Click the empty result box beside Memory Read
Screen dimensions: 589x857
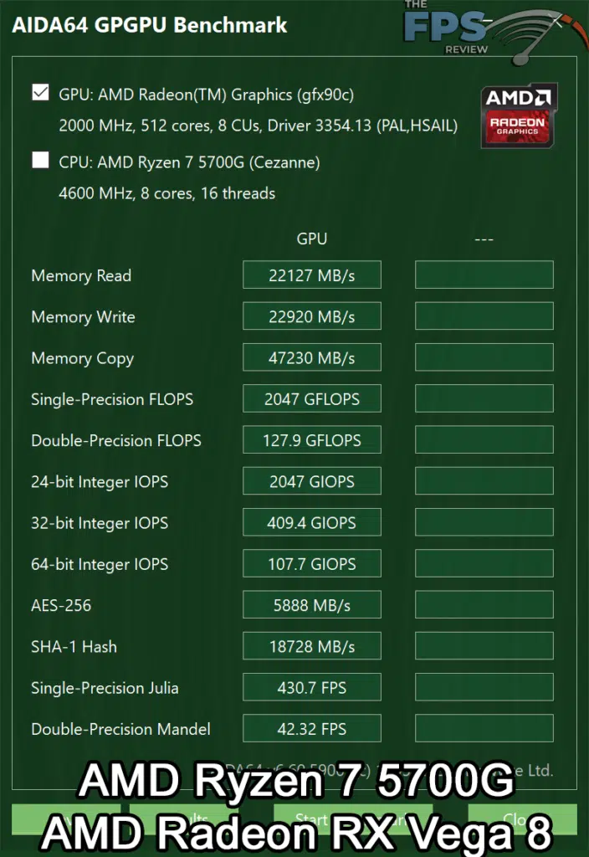pos(484,275)
